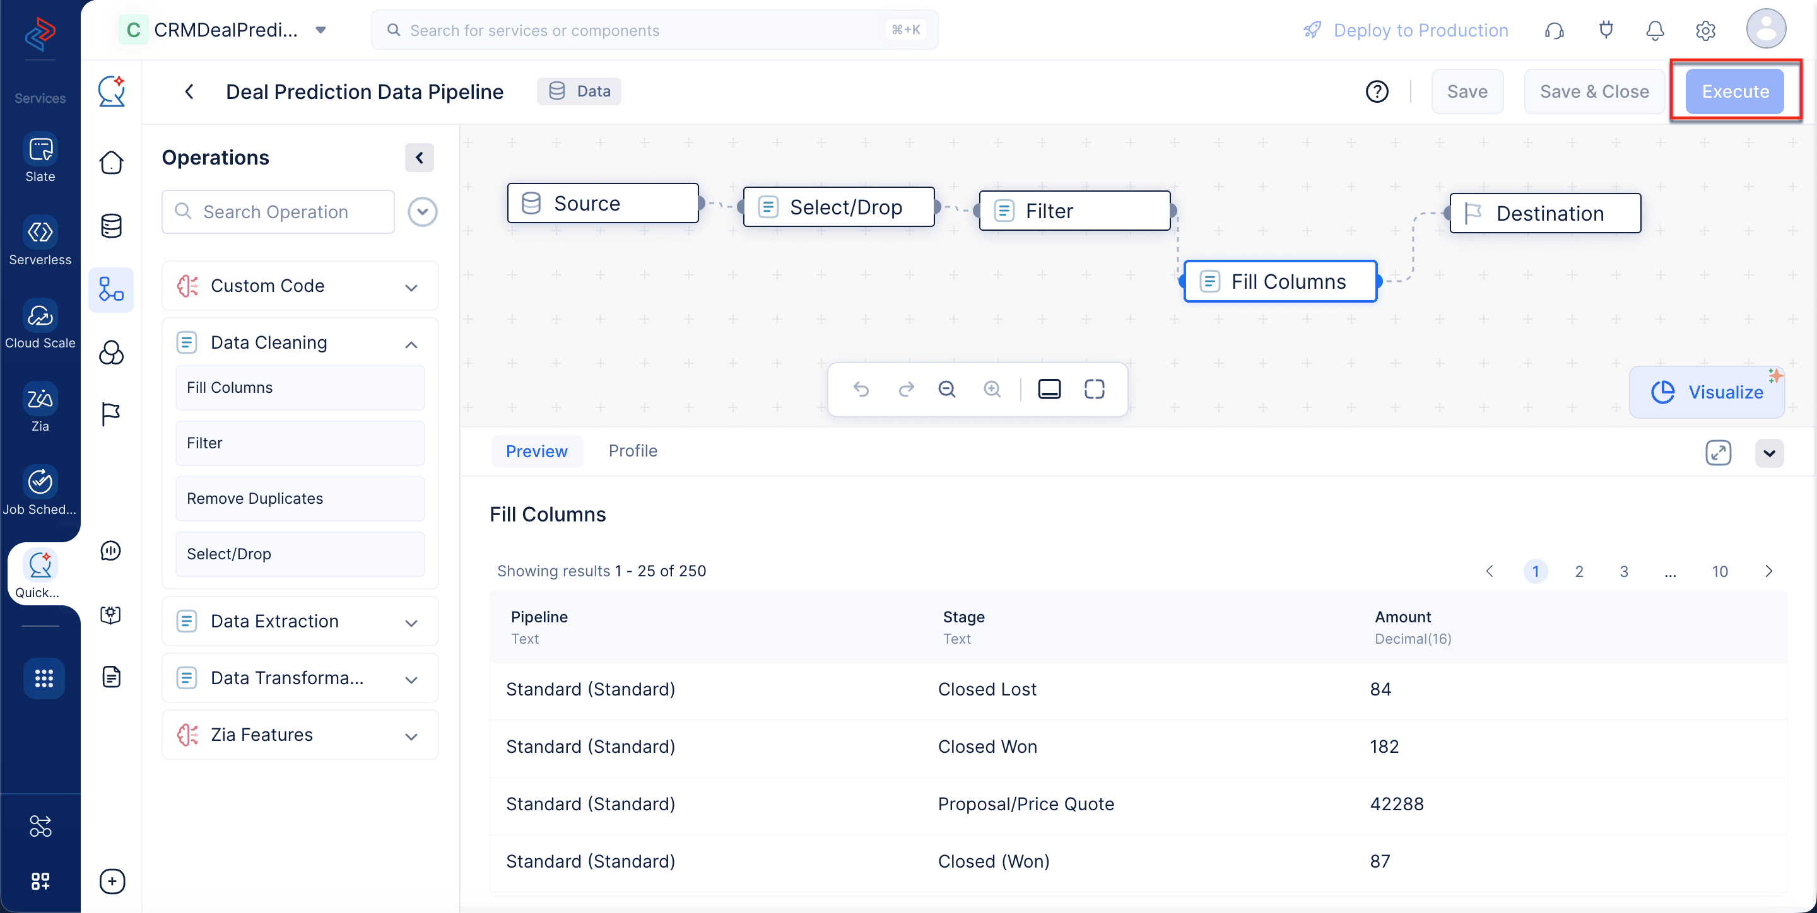Expand the Zia Features section
The height and width of the screenshot is (913, 1817).
300,735
